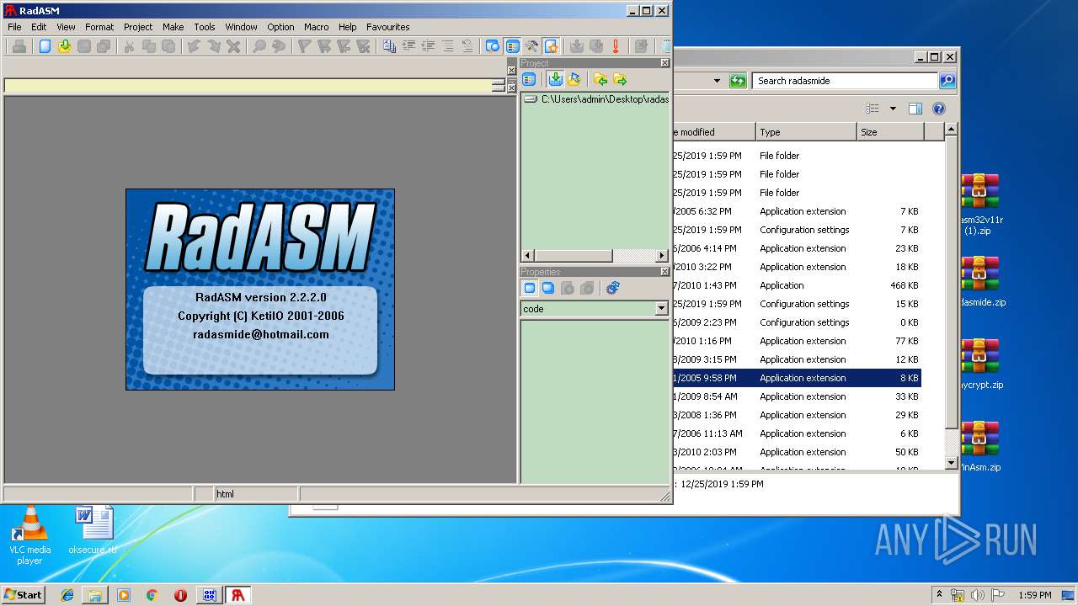This screenshot has height=606, width=1078.
Task: Click the Explorer scrollbar up arrow
Action: click(951, 130)
